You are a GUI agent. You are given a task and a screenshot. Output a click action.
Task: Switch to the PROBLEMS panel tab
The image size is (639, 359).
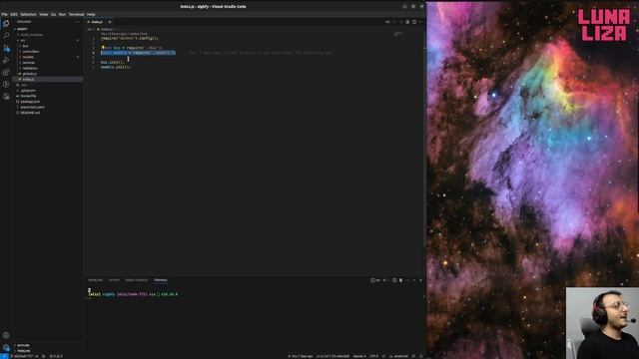point(95,280)
